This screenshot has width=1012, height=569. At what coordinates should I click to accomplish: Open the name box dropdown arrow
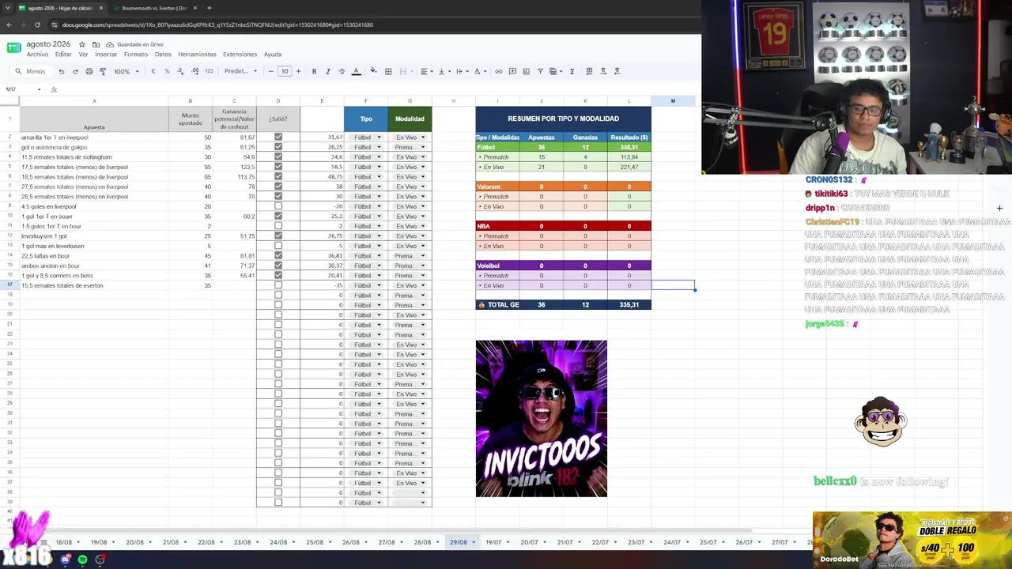[x=40, y=89]
